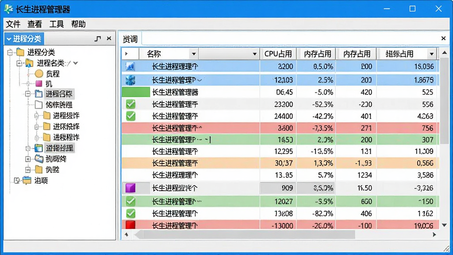Viewport: 453px width, 255px height.
Task: Select the 泊项 tree item label
Action: point(41,181)
